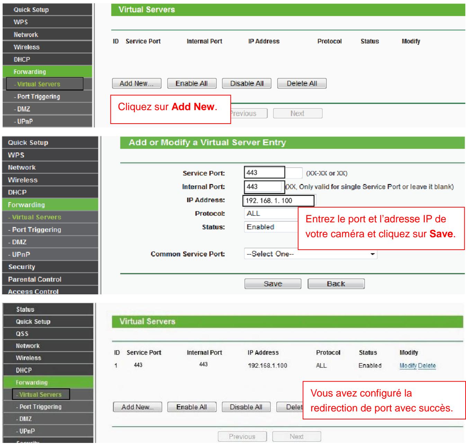Click Disable All in the top screenshot
This screenshot has height=445, width=466.
coord(247,83)
